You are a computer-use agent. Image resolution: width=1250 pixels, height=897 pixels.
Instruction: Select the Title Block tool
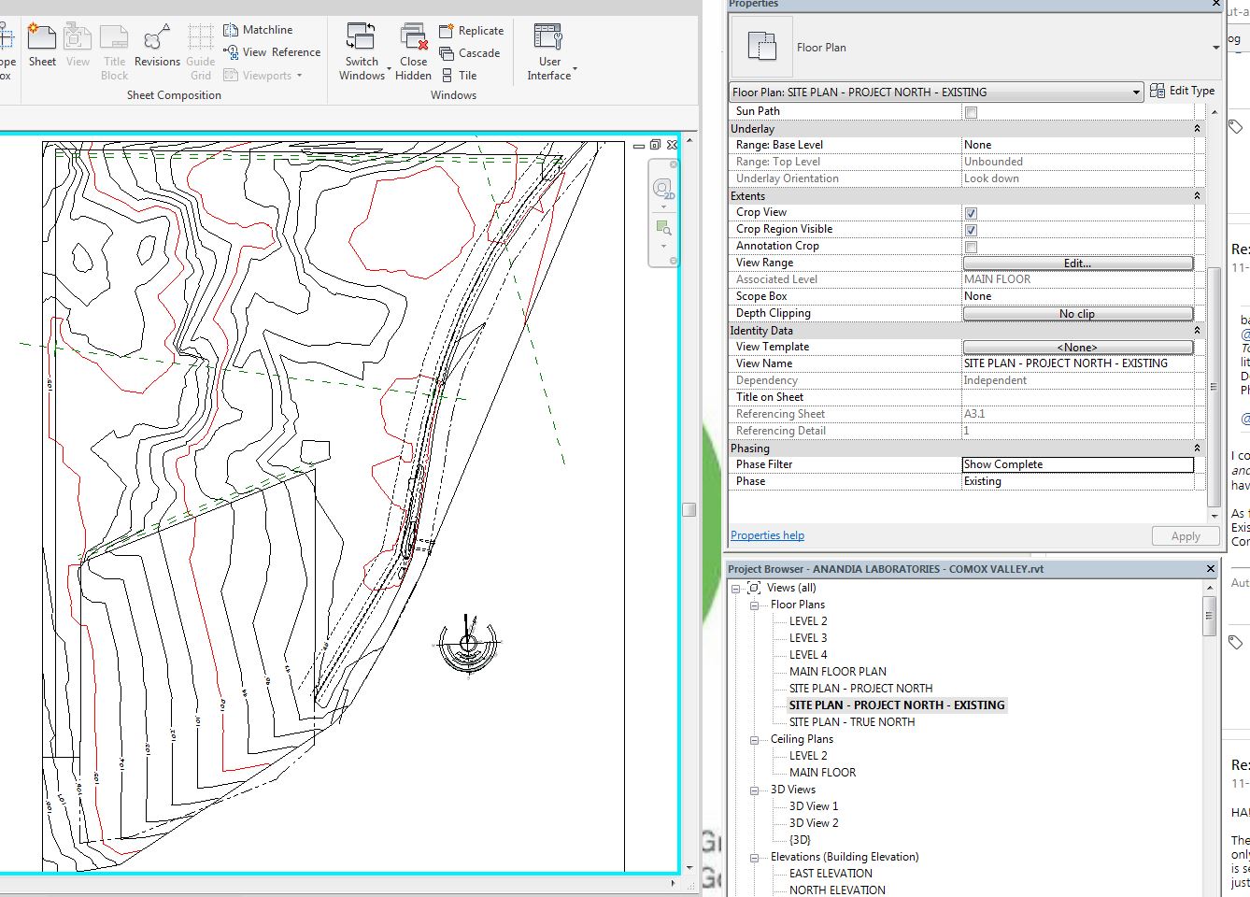click(x=114, y=52)
